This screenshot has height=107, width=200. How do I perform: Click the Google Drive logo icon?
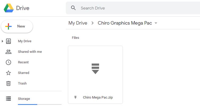click(8, 8)
